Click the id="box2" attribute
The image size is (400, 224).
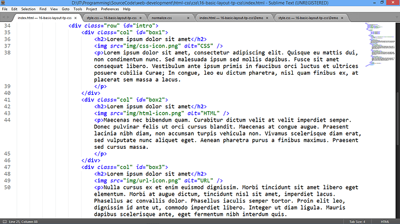coord(151,100)
